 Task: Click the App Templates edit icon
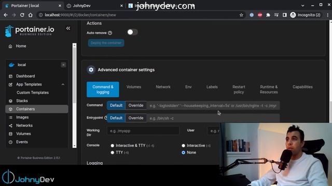tap(10, 84)
